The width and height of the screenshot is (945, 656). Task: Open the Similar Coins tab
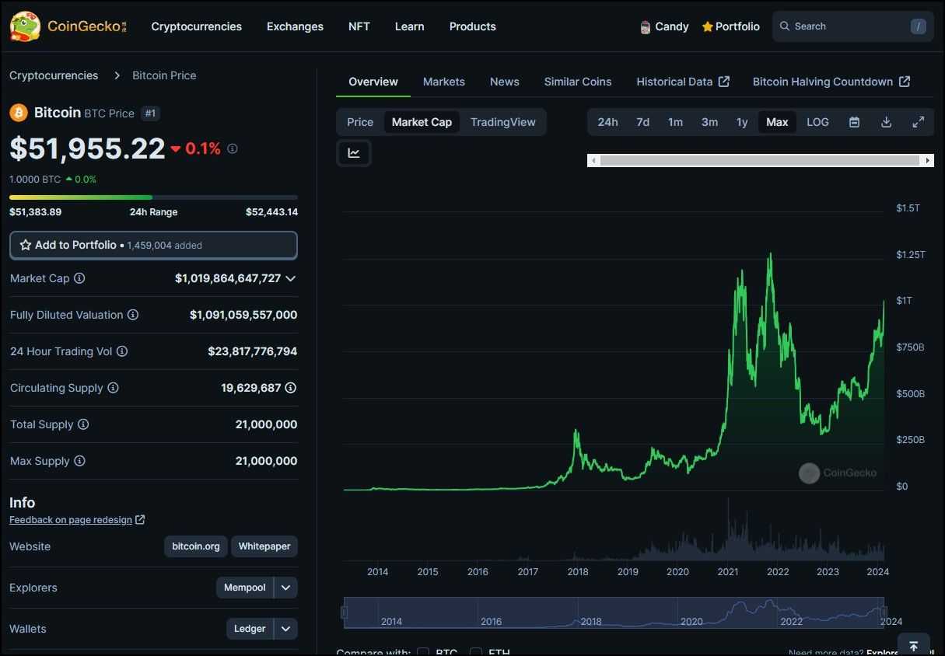point(578,82)
